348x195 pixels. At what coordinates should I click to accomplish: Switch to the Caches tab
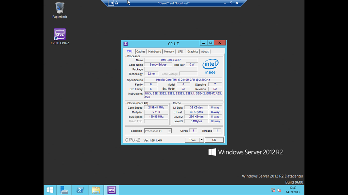click(x=141, y=51)
